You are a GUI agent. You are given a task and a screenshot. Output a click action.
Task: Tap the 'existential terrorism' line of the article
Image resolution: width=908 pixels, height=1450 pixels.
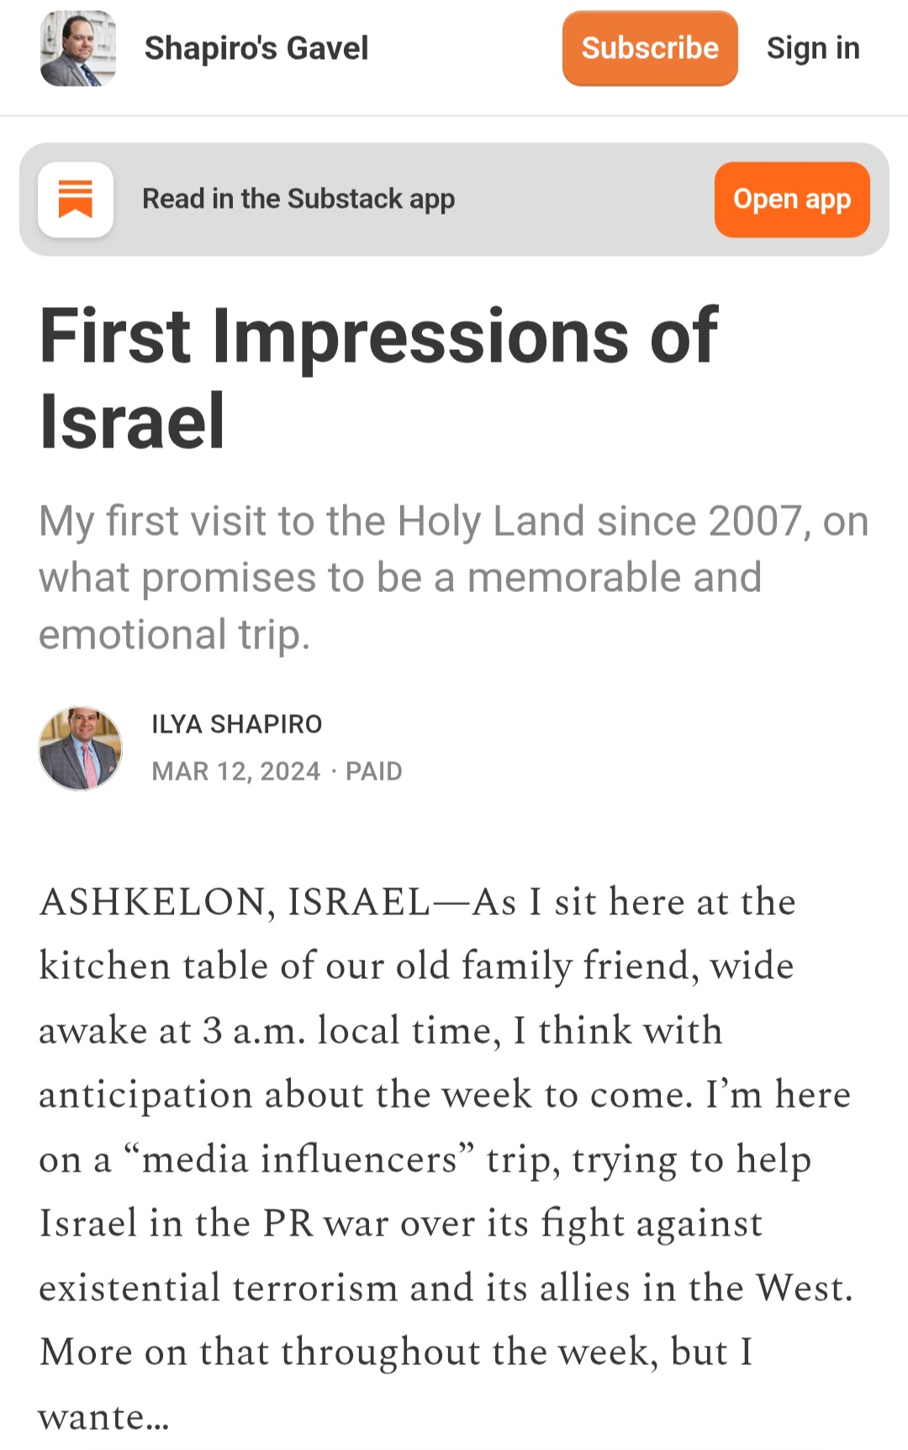[x=446, y=1289]
